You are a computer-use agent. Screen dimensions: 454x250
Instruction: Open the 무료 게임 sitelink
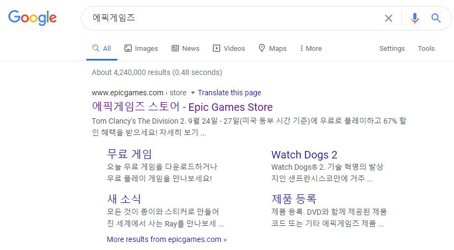(x=129, y=154)
